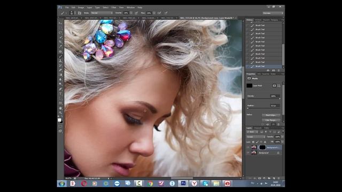Image resolution: width=342 pixels, height=192 pixels.
Task: Enable airbrush-style build-up in options bar
Action: tap(159, 13)
